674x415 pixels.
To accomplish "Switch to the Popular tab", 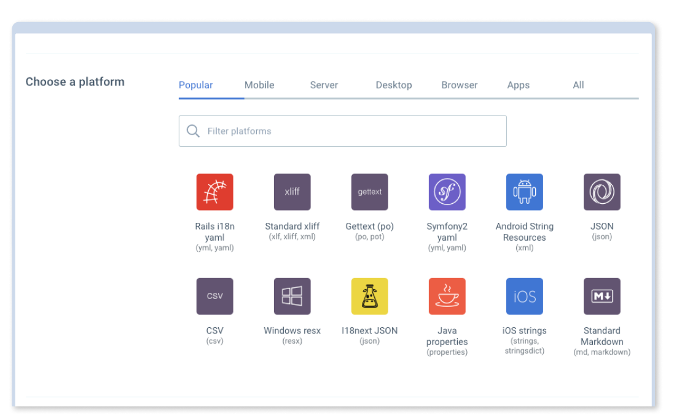I will point(195,85).
